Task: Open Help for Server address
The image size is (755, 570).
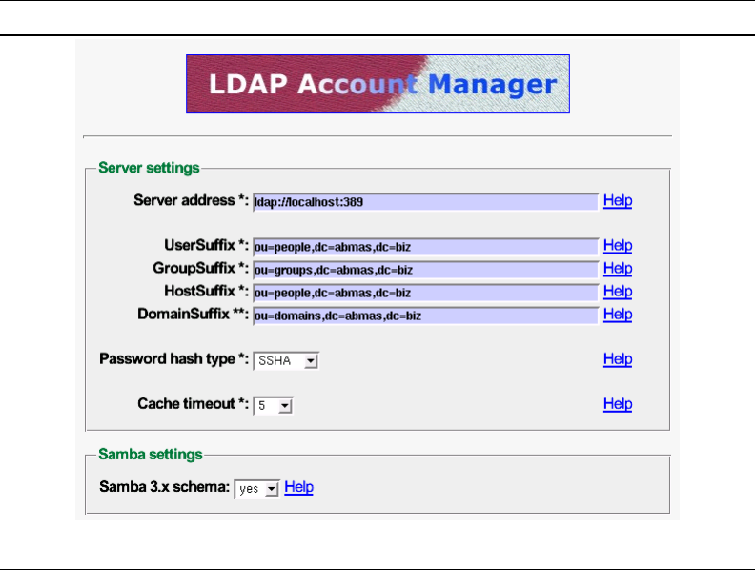Action: (618, 200)
